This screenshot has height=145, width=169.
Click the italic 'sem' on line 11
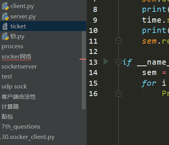(x=149, y=41)
